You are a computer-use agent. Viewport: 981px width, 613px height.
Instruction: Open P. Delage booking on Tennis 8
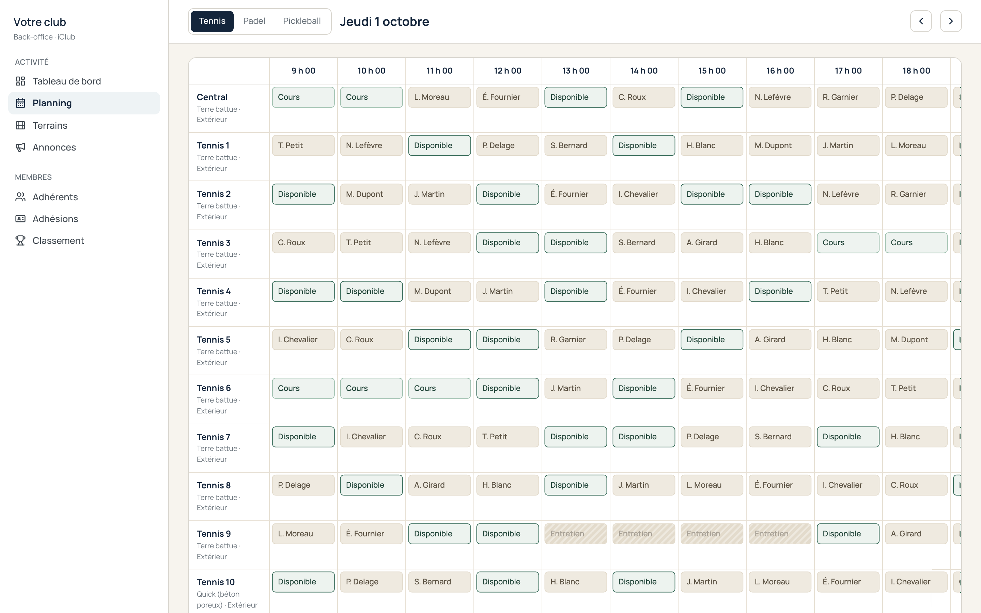(303, 485)
